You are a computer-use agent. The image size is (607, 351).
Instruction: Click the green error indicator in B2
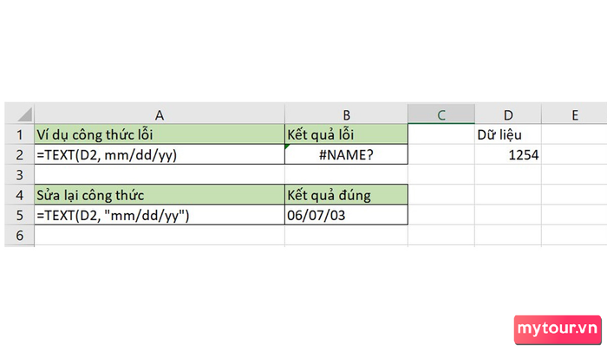point(287,146)
